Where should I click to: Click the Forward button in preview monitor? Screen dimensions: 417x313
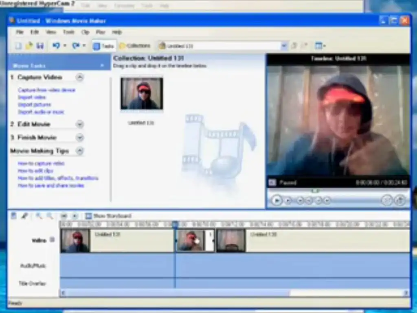pyautogui.click(x=328, y=201)
